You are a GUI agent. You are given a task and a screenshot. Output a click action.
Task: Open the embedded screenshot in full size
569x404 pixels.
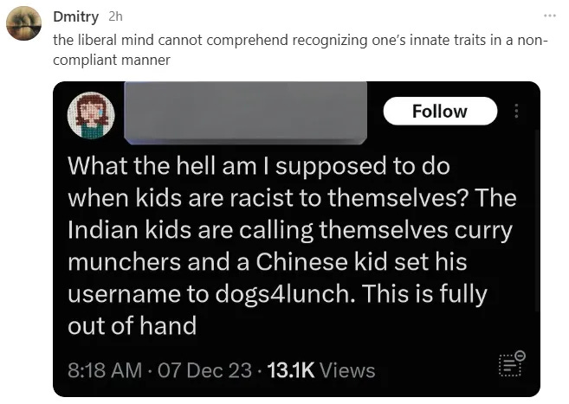[x=296, y=239]
